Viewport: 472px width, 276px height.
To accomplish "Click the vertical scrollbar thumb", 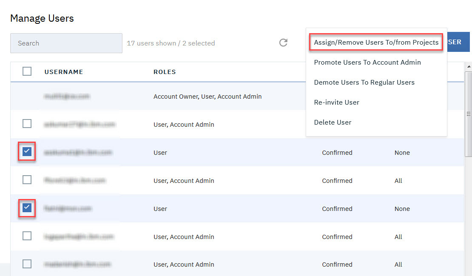I will coord(469,114).
